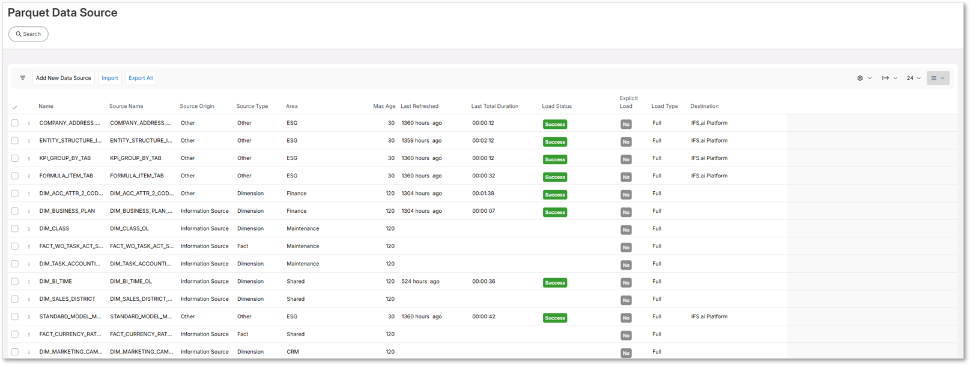Tick checkbox for DIM_CLASS row
The width and height of the screenshot is (970, 365).
tap(15, 228)
